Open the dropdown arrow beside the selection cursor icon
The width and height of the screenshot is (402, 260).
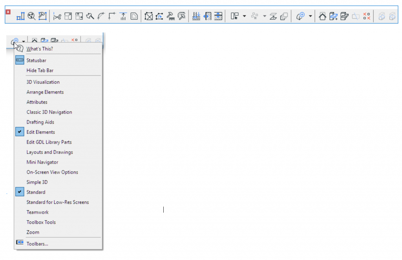[x=244, y=17]
